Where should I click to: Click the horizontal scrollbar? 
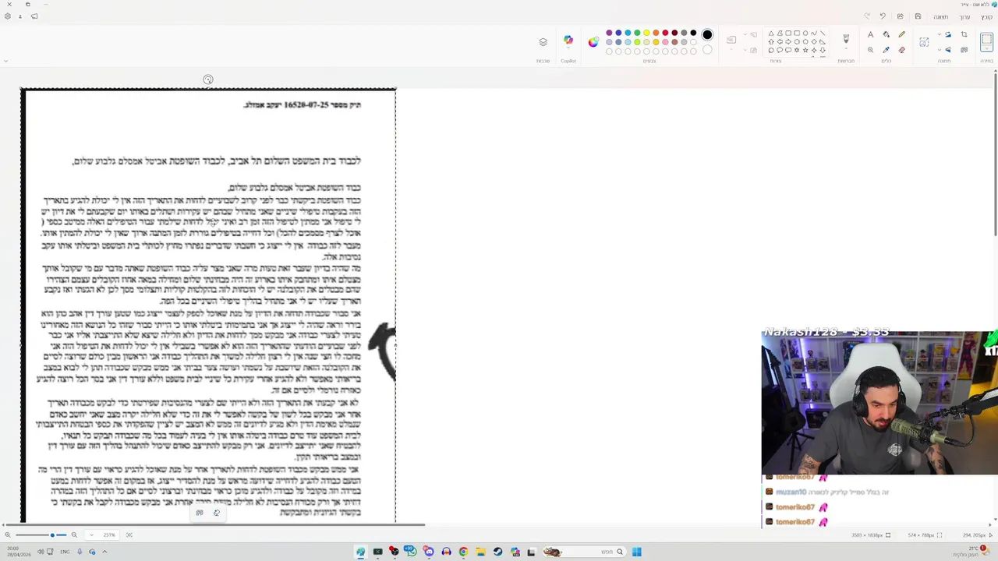point(214,525)
